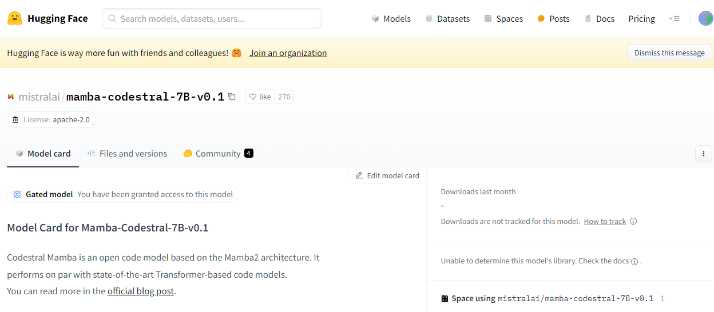Click the hugging emoji in the banner
714x312 pixels.
point(237,53)
